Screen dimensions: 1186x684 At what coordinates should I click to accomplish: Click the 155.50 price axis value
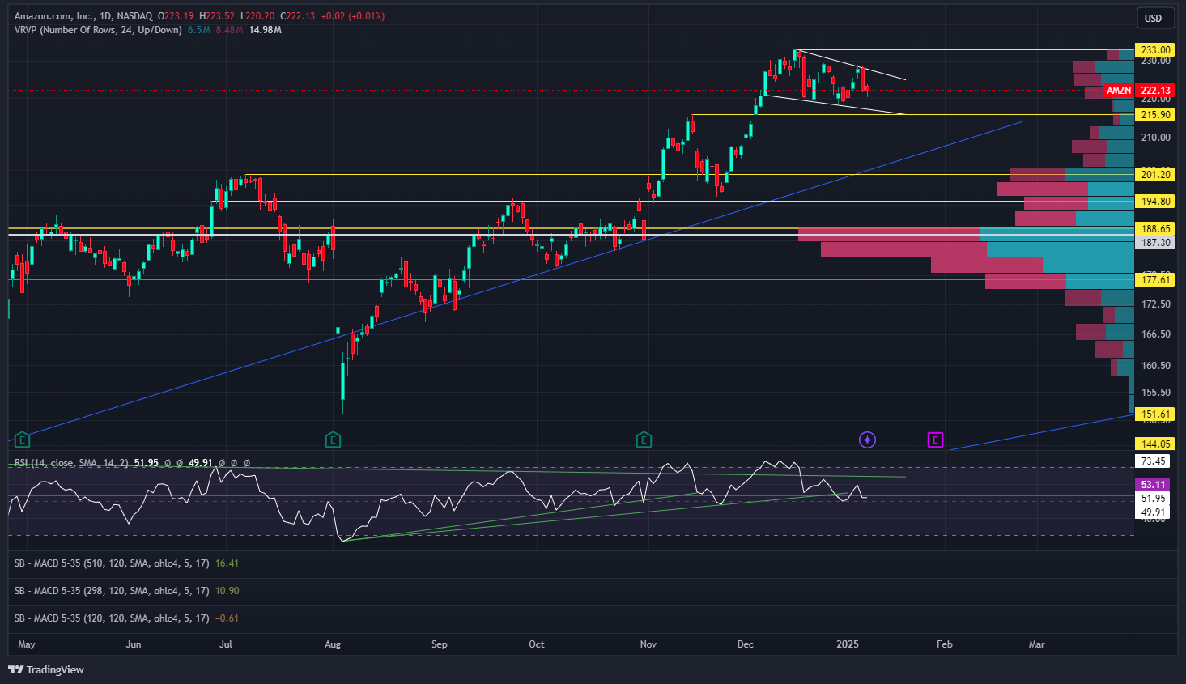coord(1155,393)
